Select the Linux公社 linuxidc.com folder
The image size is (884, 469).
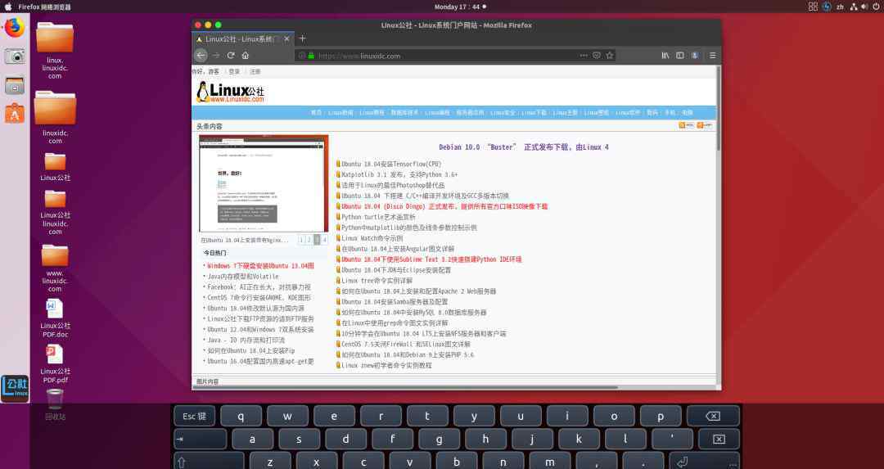point(55,213)
